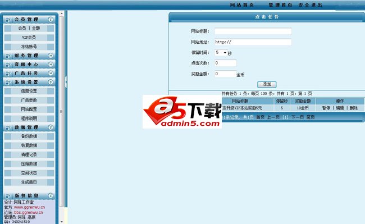365x224 pixels.
Task: Open the 会员 member list link
Action: coord(22,28)
